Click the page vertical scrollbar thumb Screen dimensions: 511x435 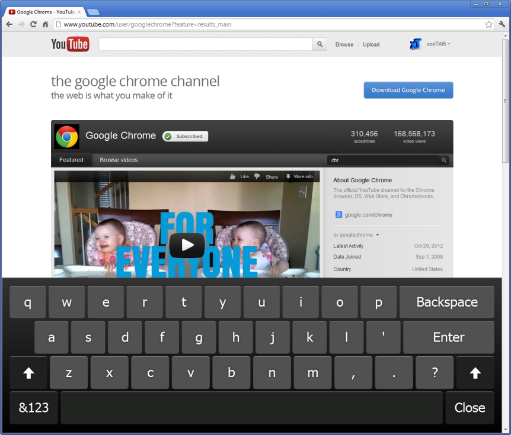[506, 101]
